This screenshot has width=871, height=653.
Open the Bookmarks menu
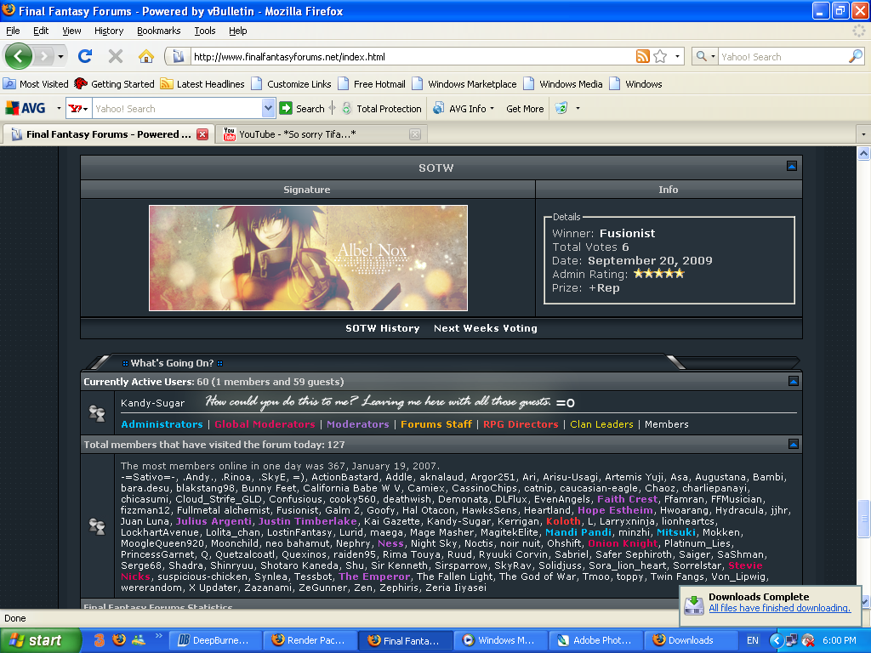click(158, 31)
